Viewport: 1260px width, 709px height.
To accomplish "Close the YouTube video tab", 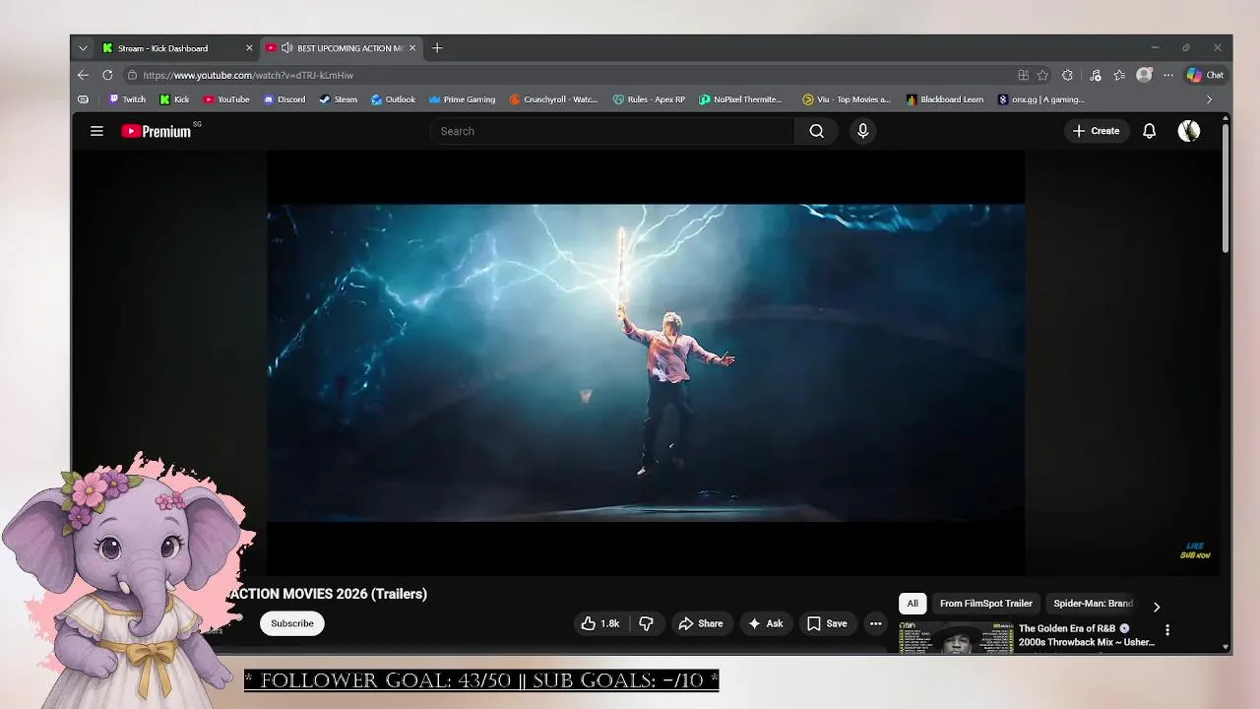I will coord(412,47).
